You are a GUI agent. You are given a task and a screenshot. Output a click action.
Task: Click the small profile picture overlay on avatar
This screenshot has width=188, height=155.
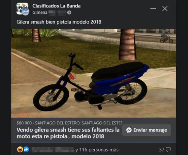click(x=25, y=12)
